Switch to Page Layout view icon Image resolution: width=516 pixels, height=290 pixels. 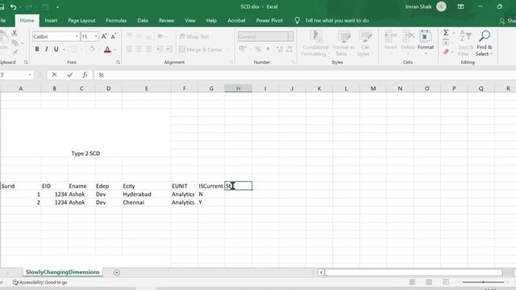pos(429,282)
